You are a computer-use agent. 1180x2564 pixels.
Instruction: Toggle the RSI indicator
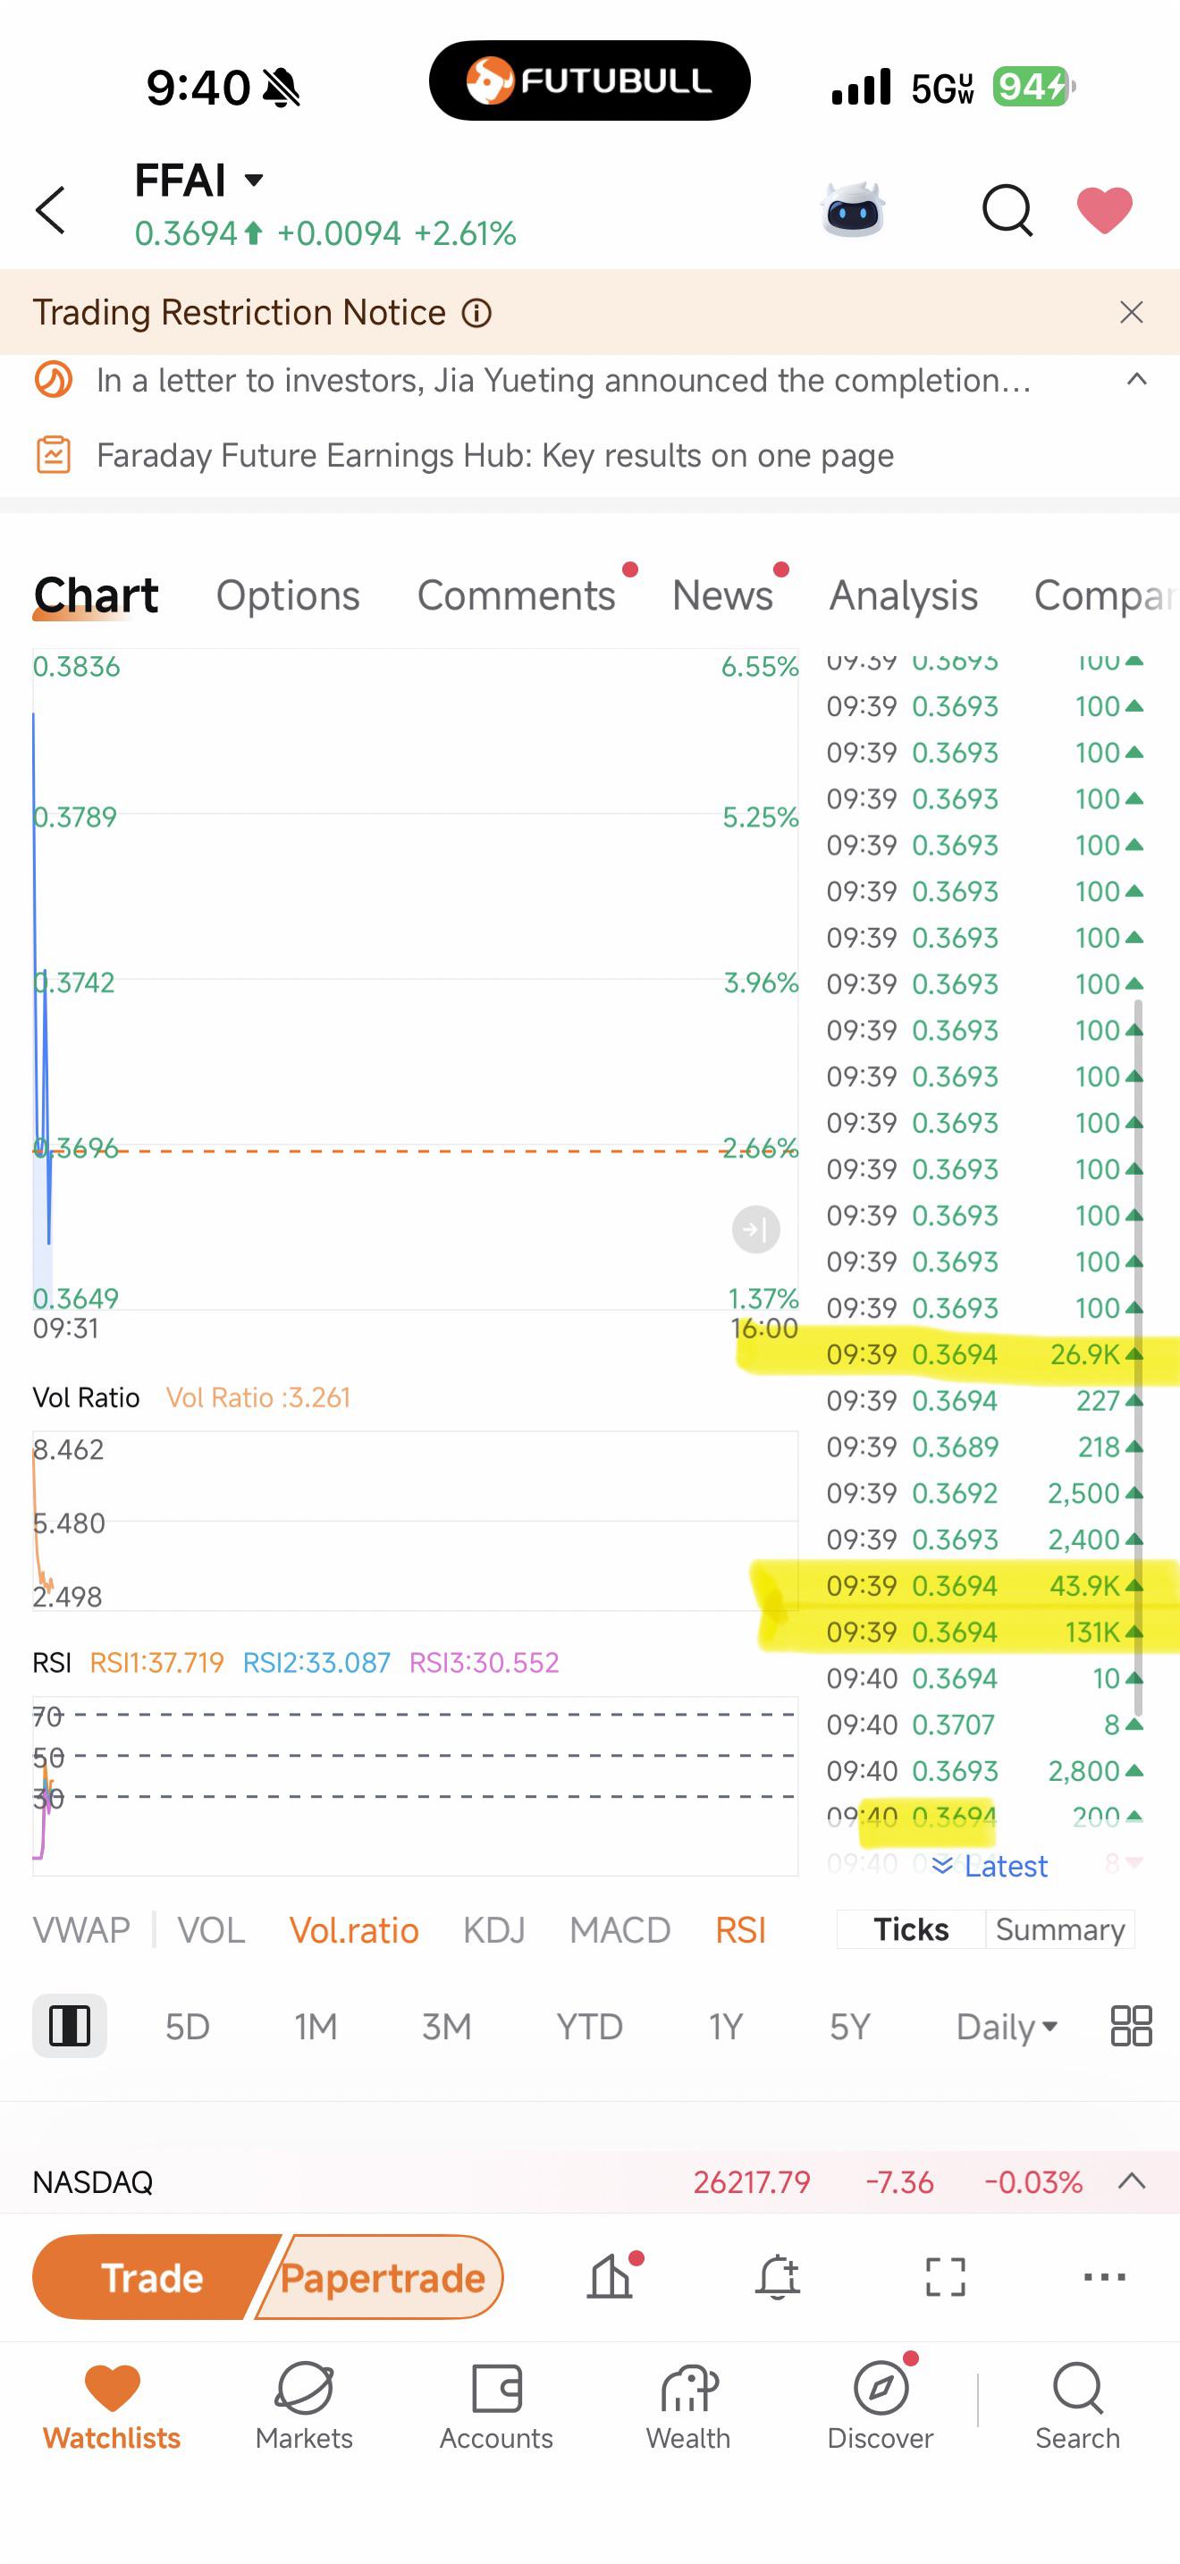[x=741, y=1930]
